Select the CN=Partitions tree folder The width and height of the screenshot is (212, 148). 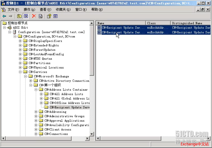point(39,63)
